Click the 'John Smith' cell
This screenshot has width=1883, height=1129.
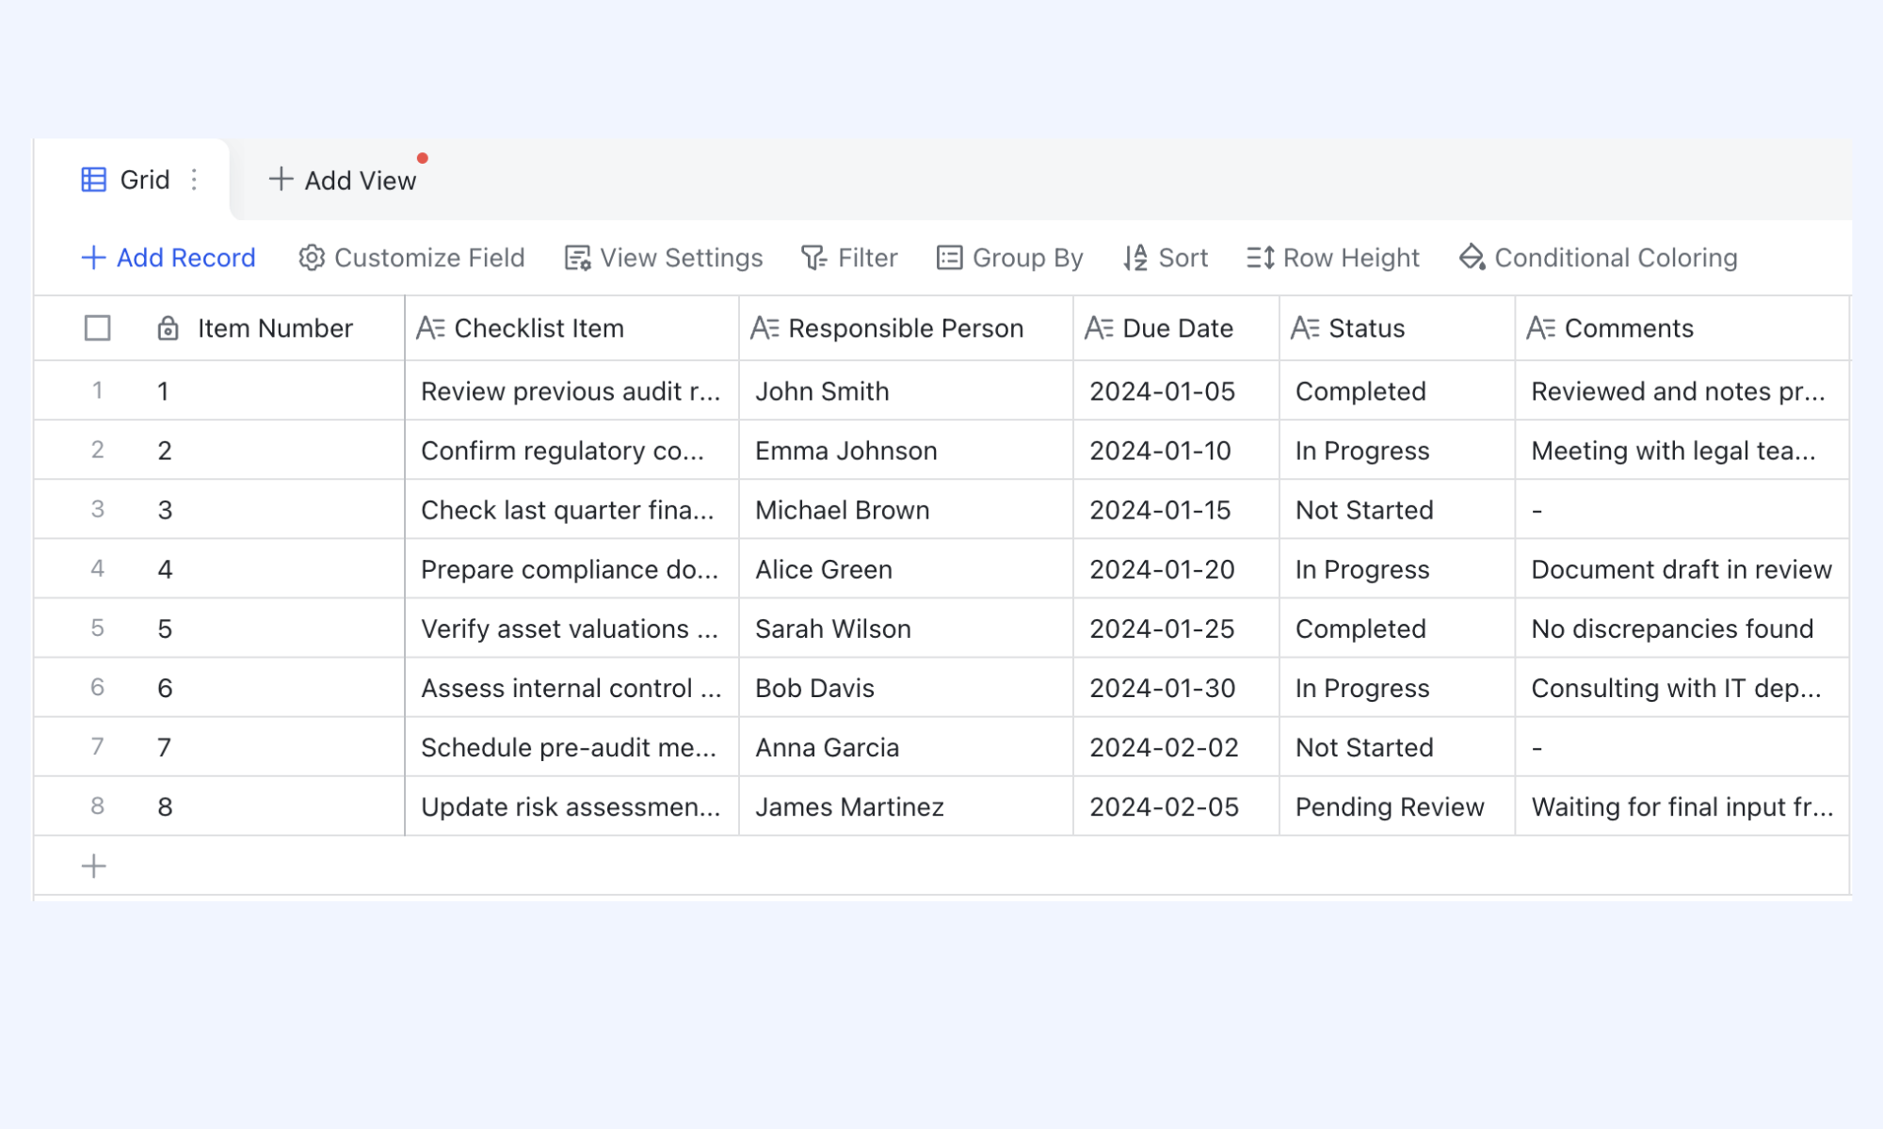[x=906, y=391]
